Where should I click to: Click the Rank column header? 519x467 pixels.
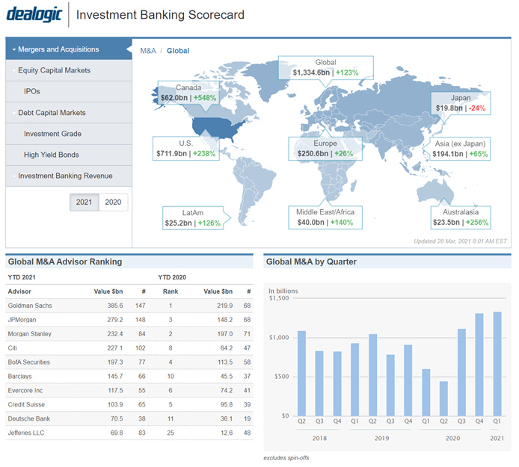click(171, 291)
